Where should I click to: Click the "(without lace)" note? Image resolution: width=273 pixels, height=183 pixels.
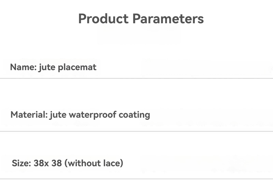[94, 163]
